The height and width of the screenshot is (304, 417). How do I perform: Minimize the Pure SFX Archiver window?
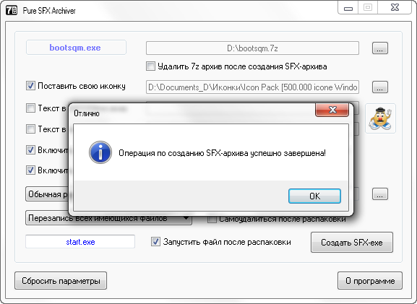pyautogui.click(x=348, y=8)
